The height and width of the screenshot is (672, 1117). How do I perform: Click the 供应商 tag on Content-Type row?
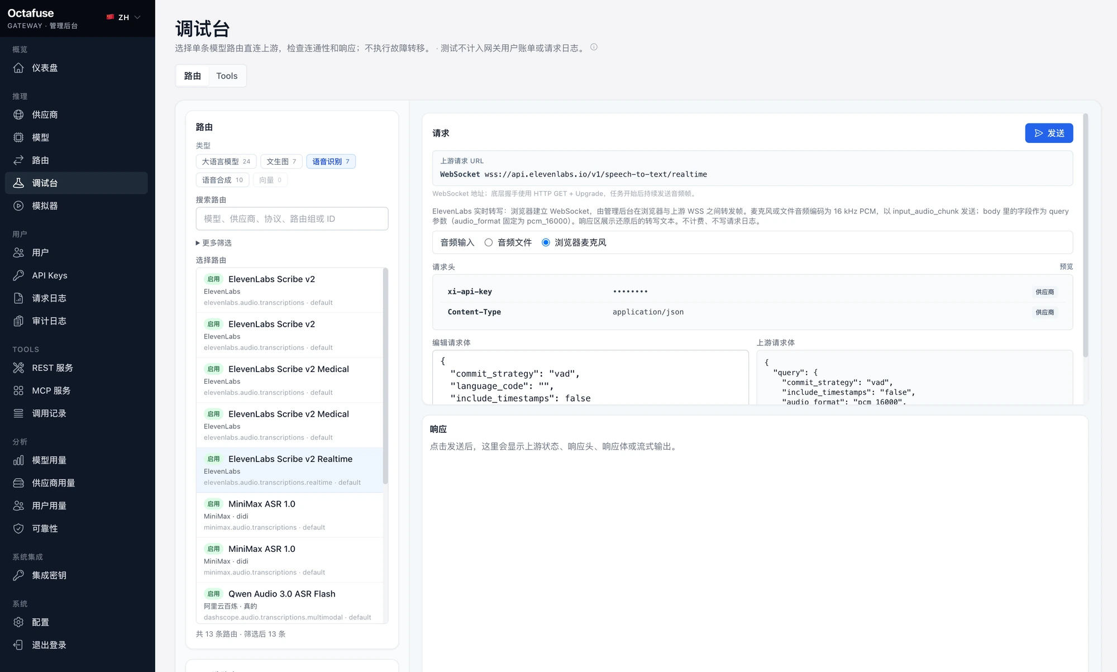(1044, 312)
